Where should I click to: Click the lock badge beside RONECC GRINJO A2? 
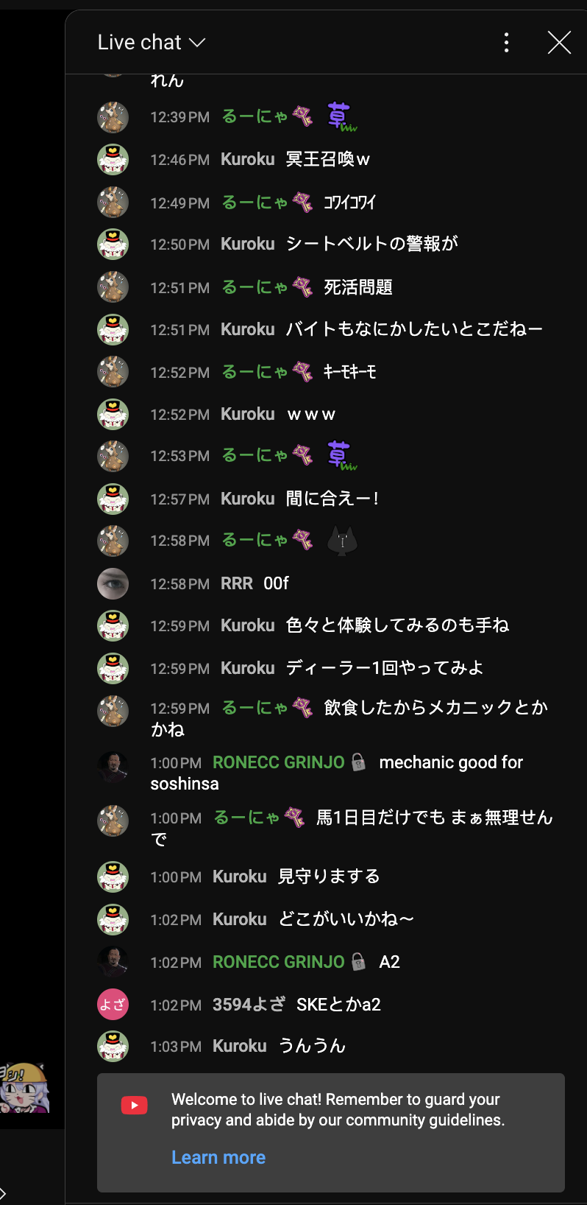358,961
